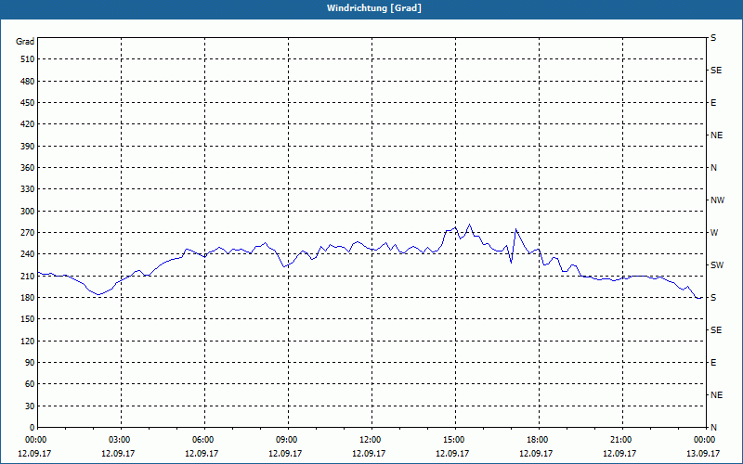743x464 pixels.
Task: Click the 0 degree axis label
Action: (x=32, y=428)
